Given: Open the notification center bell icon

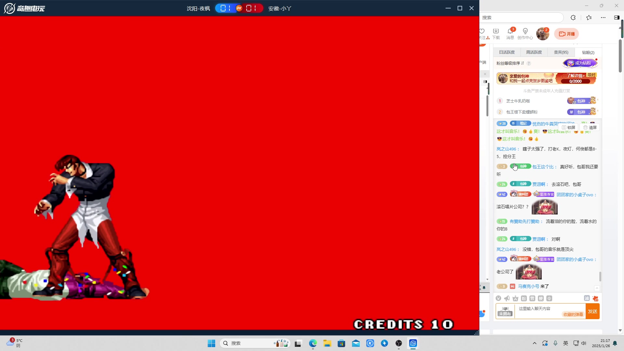Looking at the screenshot, I should (615, 343).
